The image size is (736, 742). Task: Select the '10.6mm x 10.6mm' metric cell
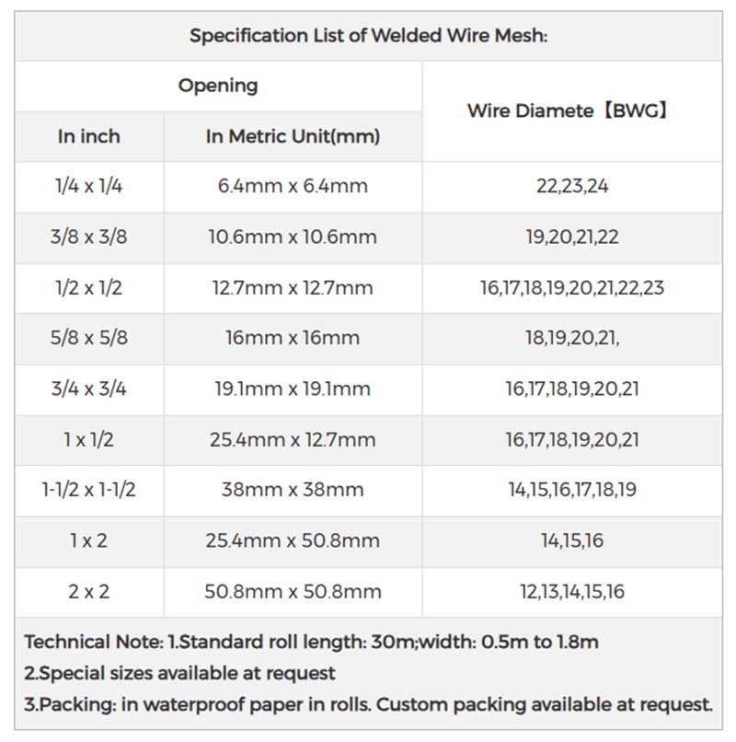click(293, 237)
